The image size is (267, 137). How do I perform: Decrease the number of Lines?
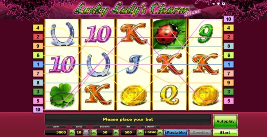(x=72, y=132)
